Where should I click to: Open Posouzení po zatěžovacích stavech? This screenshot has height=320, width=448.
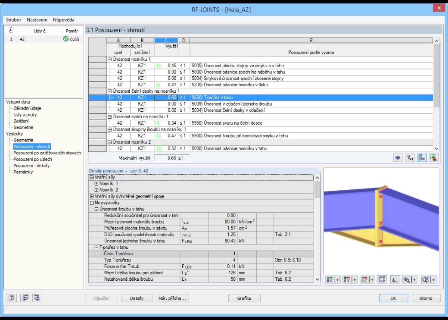pyautogui.click(x=47, y=153)
